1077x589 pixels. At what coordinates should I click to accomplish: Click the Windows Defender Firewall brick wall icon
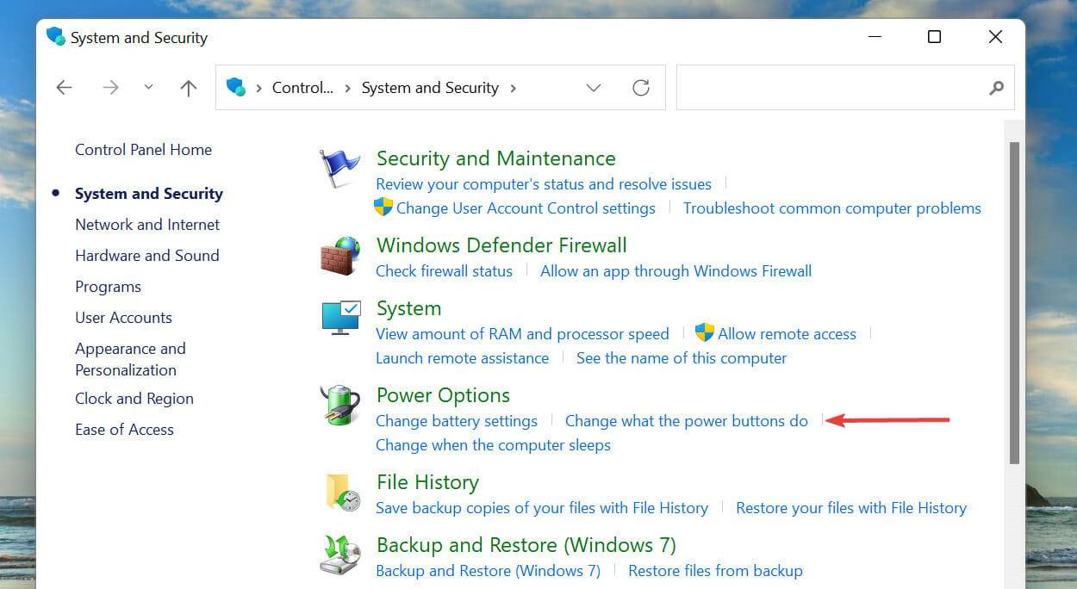340,256
